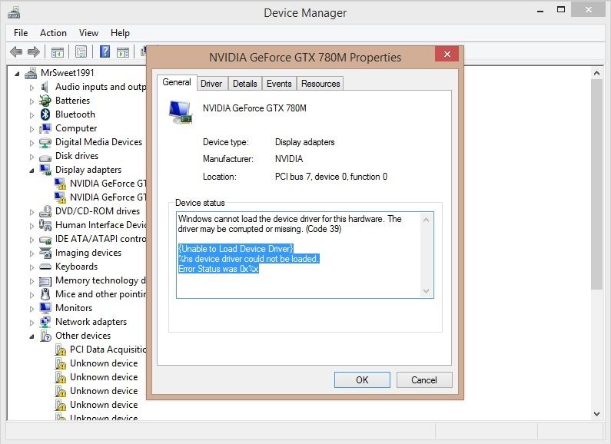
Task: Click the 'PCI bus 7, device 0, function 0' text
Action: pos(330,177)
